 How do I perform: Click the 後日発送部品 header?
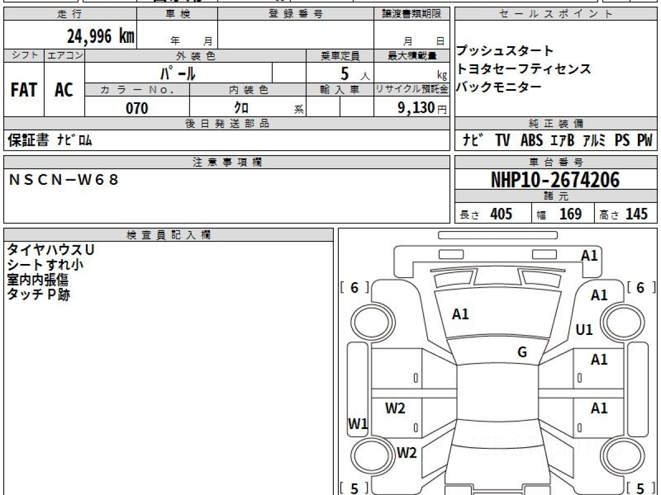[x=227, y=124]
